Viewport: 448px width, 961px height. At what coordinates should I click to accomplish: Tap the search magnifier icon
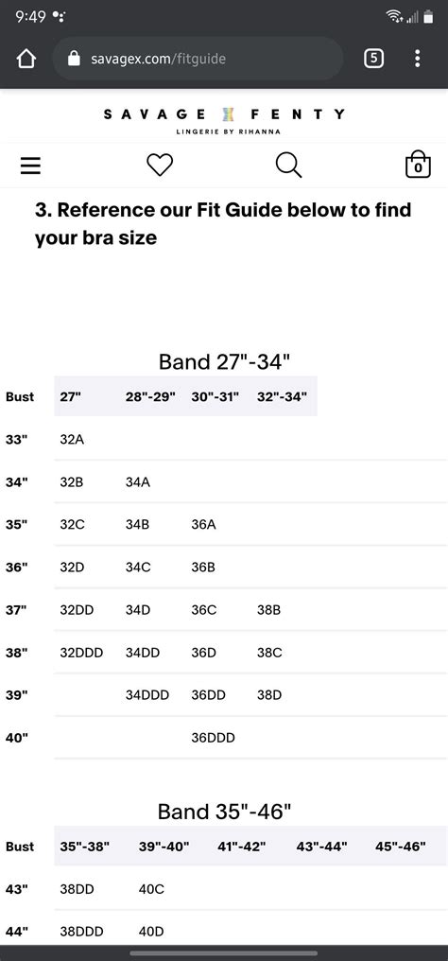288,165
